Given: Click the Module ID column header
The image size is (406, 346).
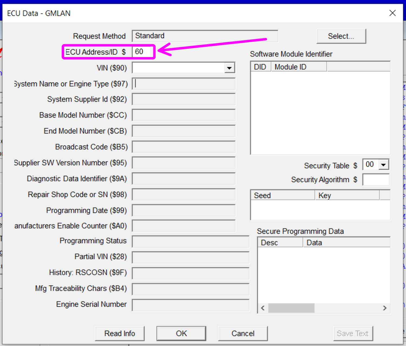Looking at the screenshot, I should tap(299, 67).
